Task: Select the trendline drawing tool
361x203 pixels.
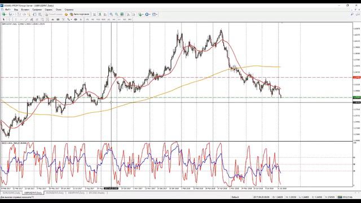Action: pos(27,19)
